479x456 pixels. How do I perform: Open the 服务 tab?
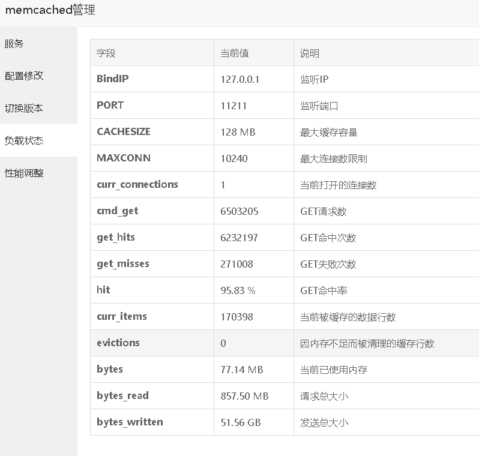coord(38,44)
